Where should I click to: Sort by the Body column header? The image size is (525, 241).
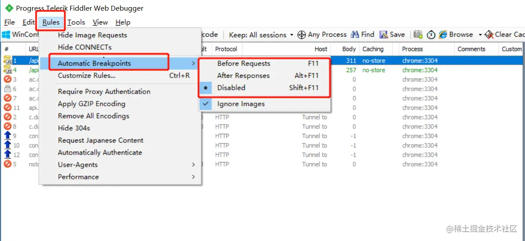pos(345,49)
